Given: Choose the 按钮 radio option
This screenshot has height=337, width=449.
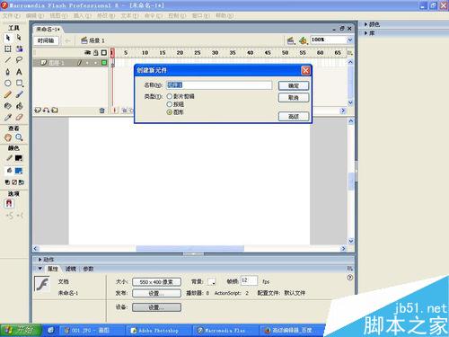Looking at the screenshot, I should click(170, 104).
